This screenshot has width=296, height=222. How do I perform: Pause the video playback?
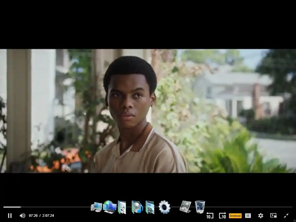point(10,216)
